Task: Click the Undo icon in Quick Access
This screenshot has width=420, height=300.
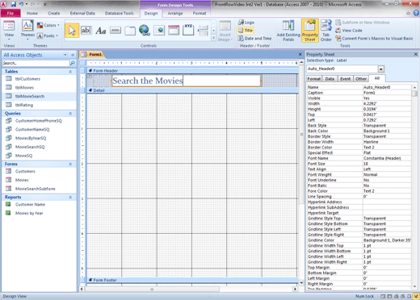Action: (x=21, y=4)
